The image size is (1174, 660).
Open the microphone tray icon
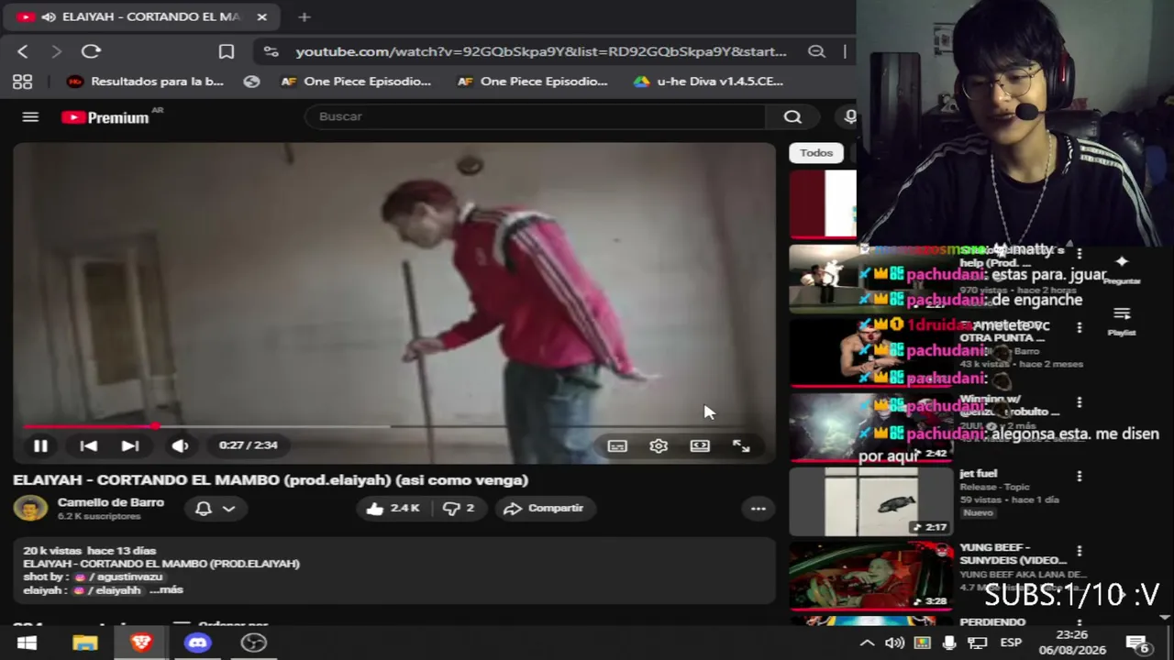click(949, 643)
